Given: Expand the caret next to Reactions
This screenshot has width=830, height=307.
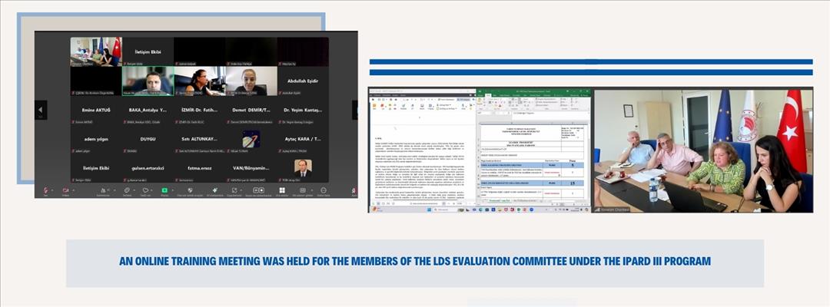Looking at the screenshot, I should (152, 190).
